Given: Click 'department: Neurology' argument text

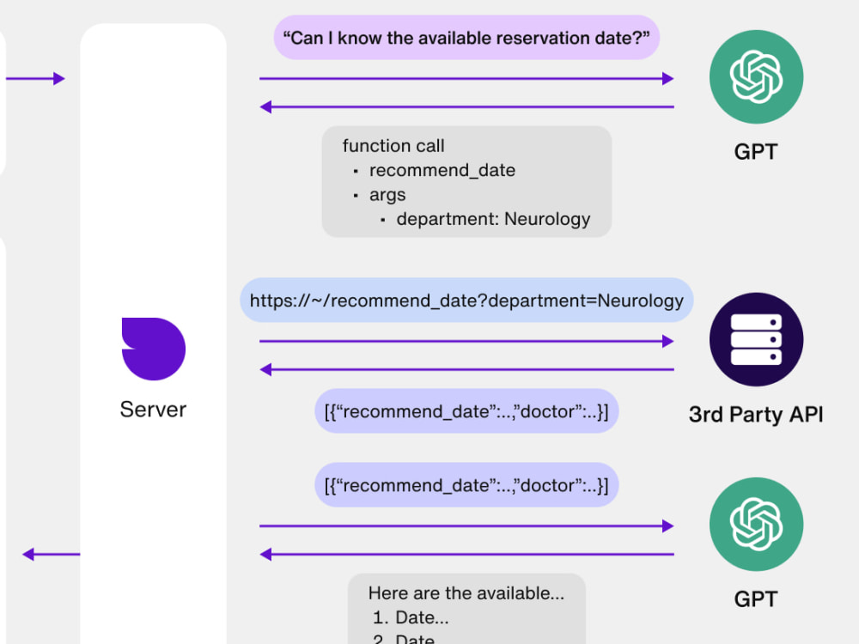Looking at the screenshot, I should [493, 219].
